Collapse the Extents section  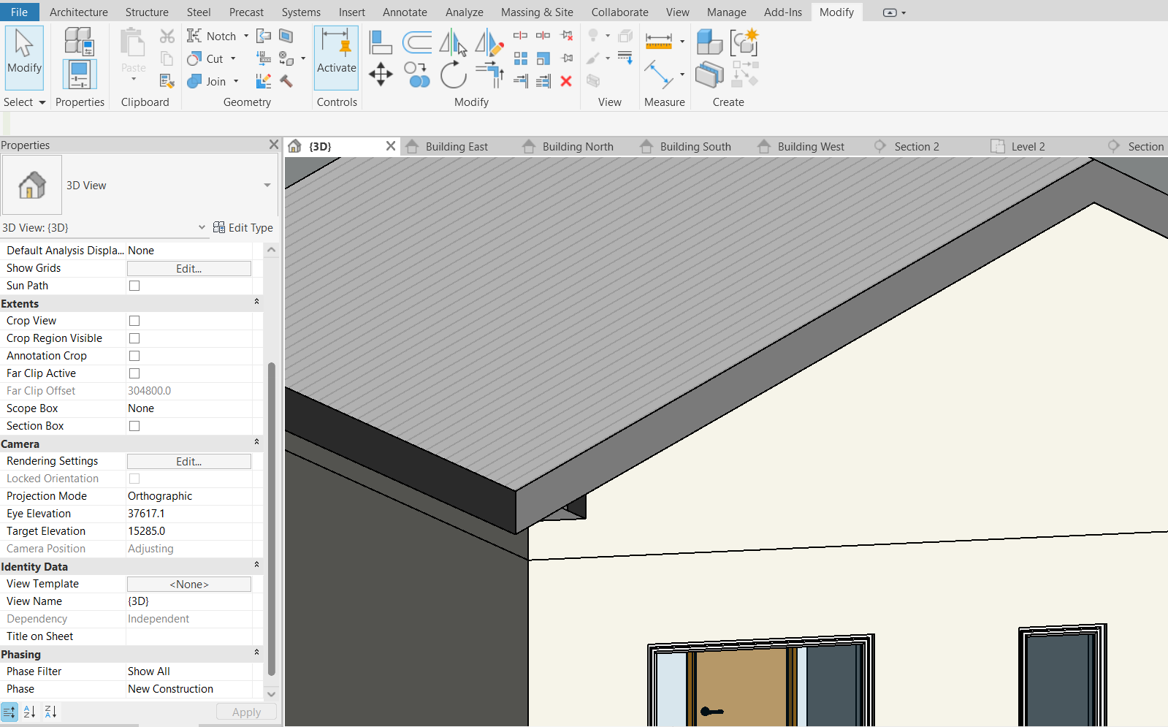256,302
